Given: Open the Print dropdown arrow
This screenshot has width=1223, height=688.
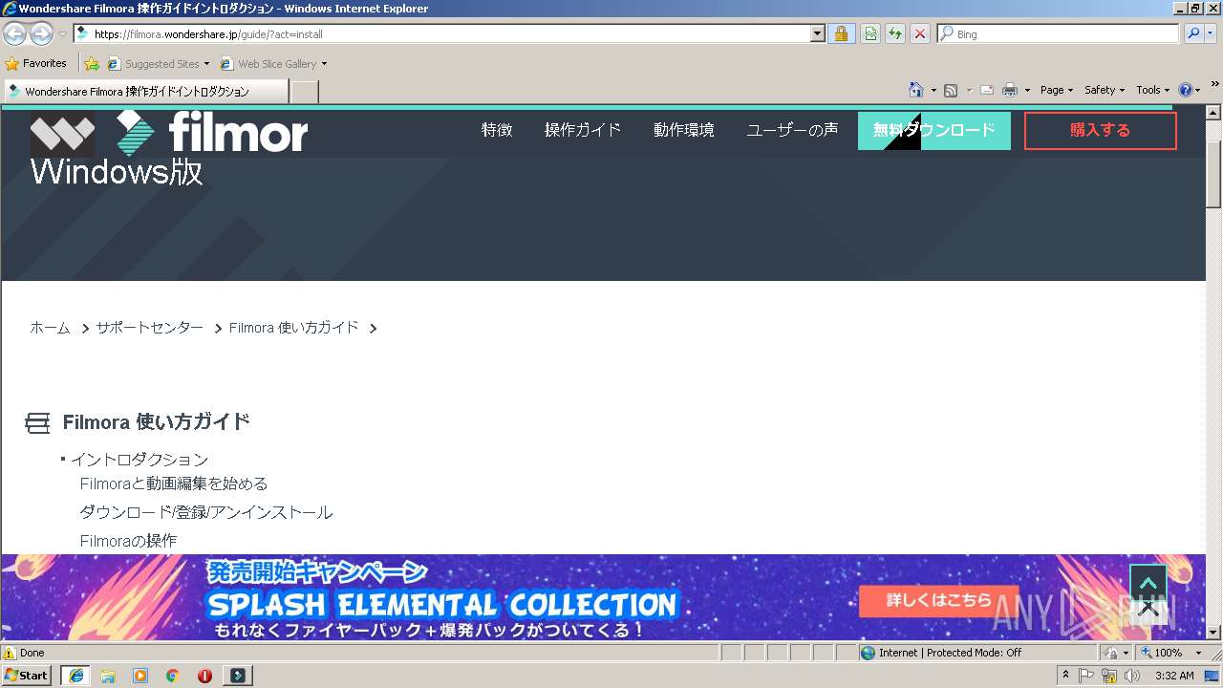Looking at the screenshot, I should (1027, 91).
